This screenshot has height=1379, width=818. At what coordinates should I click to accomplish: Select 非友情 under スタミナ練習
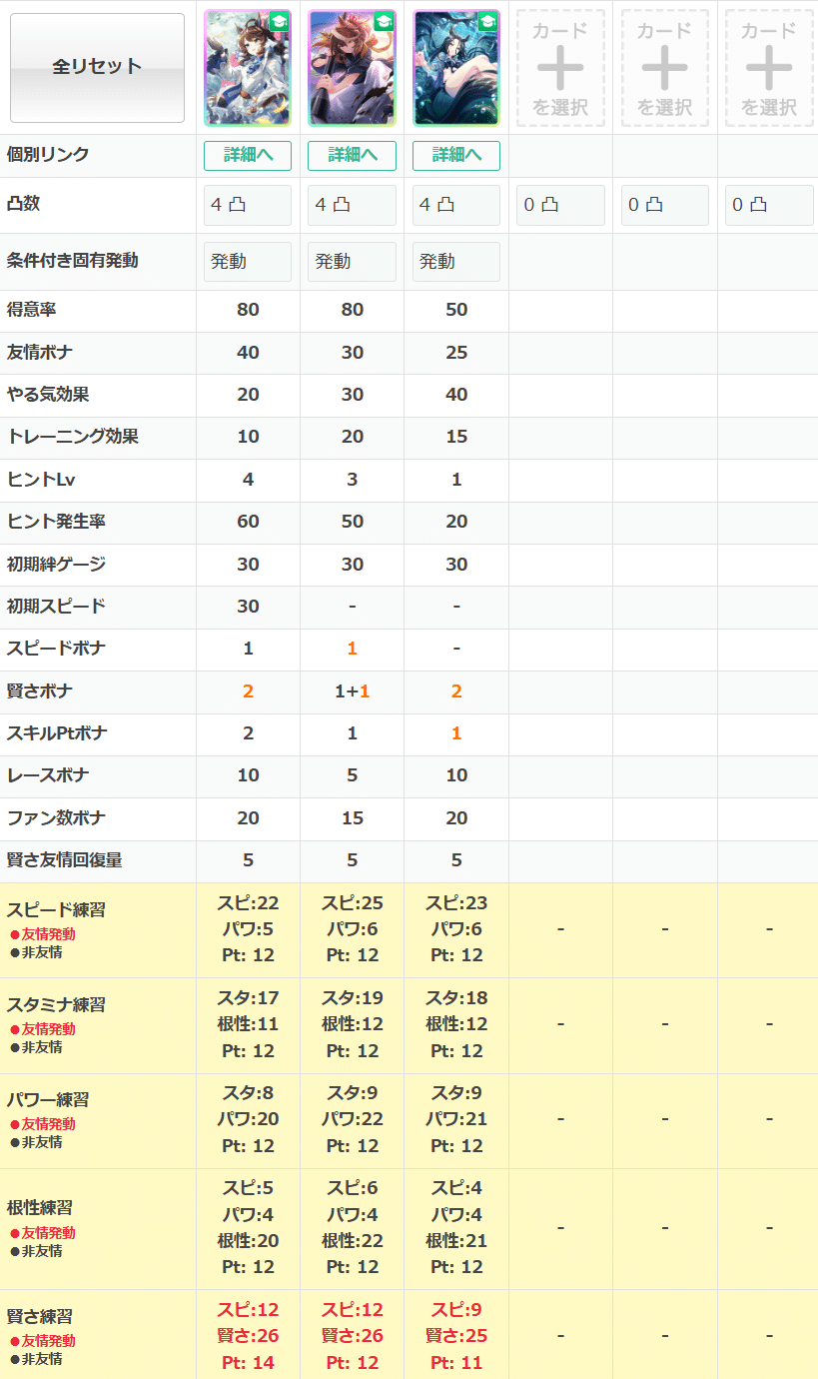36,1047
